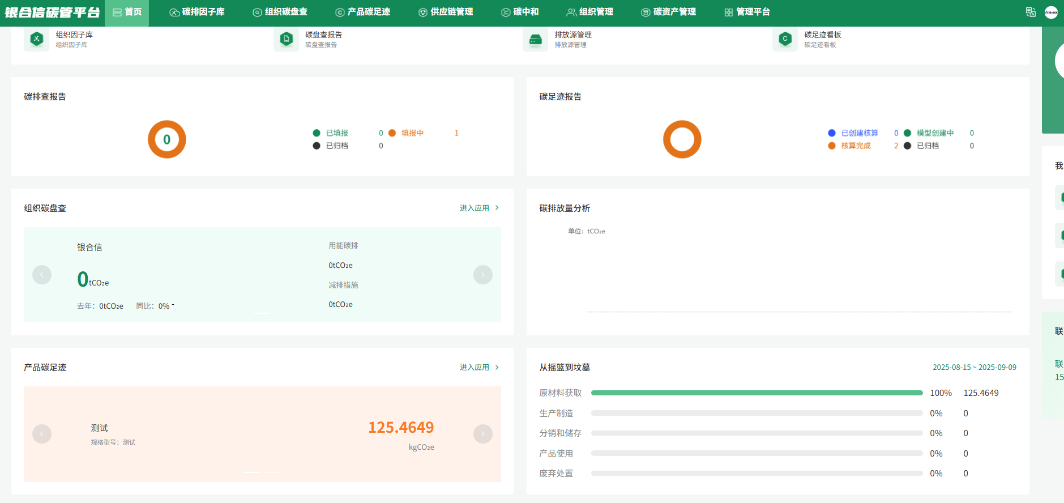Open the user avatar in top right
The width and height of the screenshot is (1064, 503).
pyautogui.click(x=1051, y=12)
